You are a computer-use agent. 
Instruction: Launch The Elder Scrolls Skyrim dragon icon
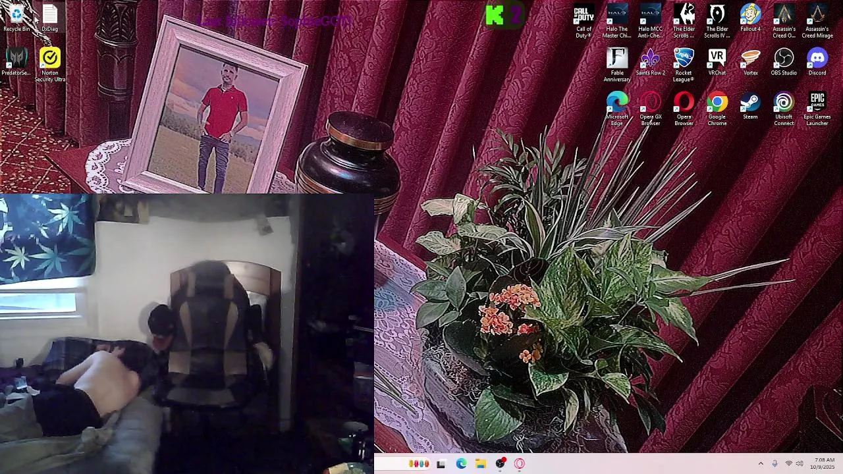684,21
